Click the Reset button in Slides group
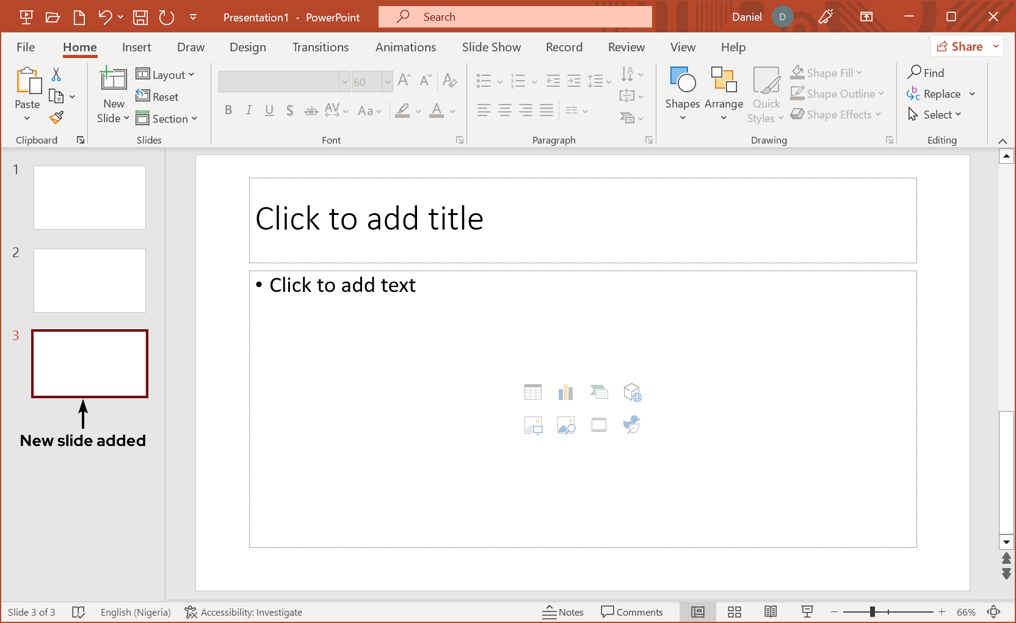 pos(158,97)
